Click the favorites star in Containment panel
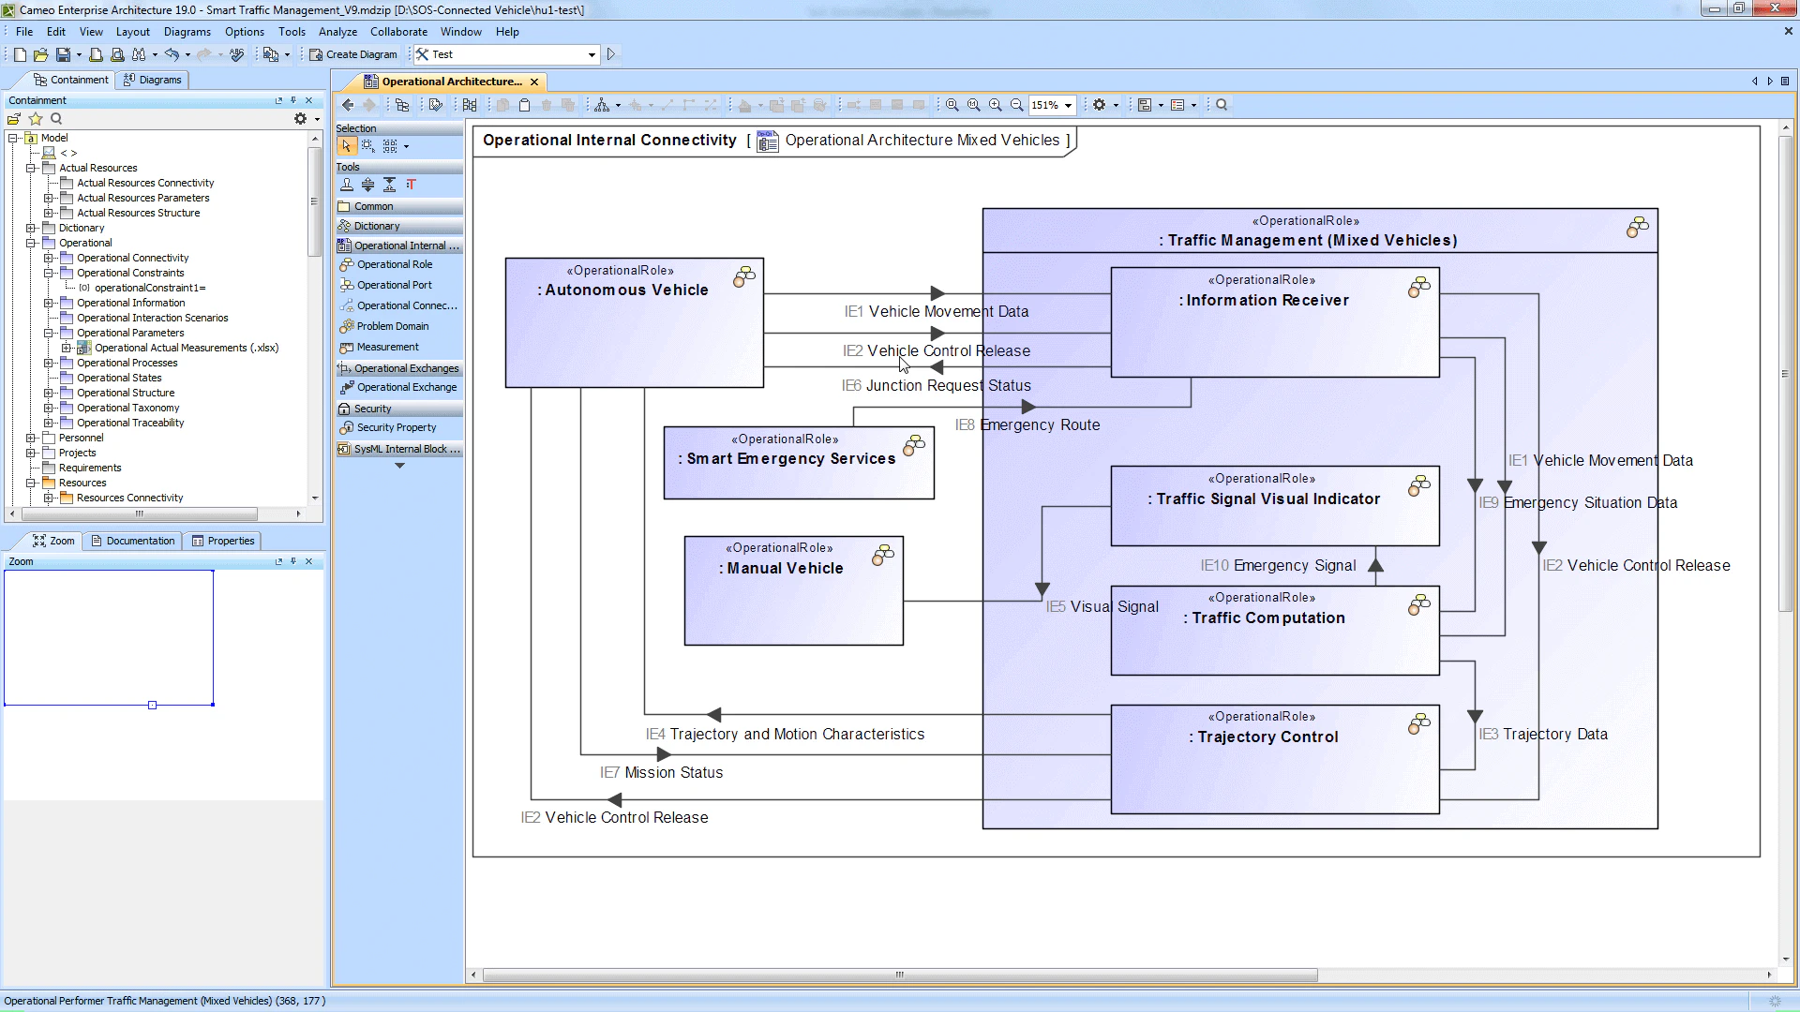This screenshot has width=1800, height=1012. click(36, 119)
